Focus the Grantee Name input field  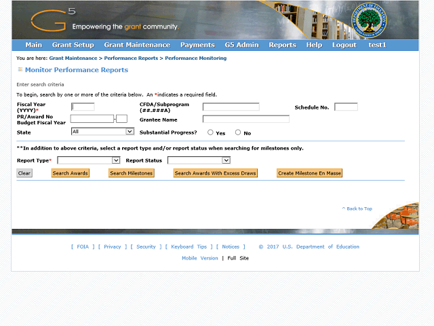245,120
